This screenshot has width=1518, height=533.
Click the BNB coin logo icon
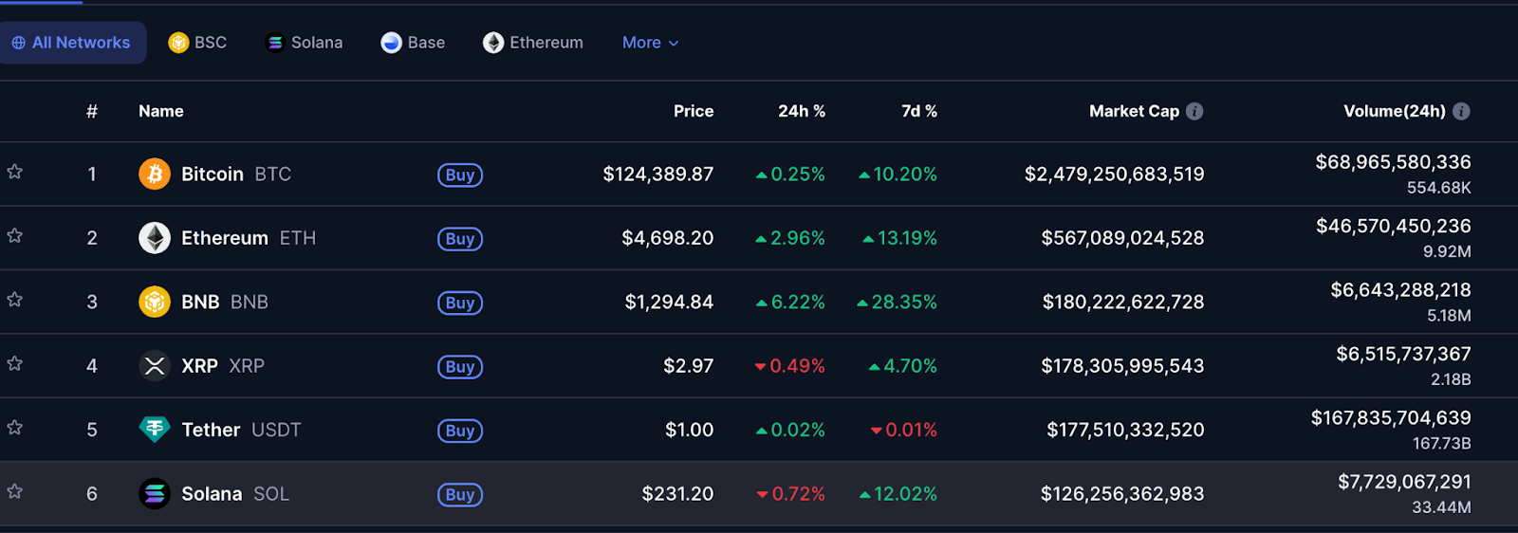pyautogui.click(x=155, y=302)
